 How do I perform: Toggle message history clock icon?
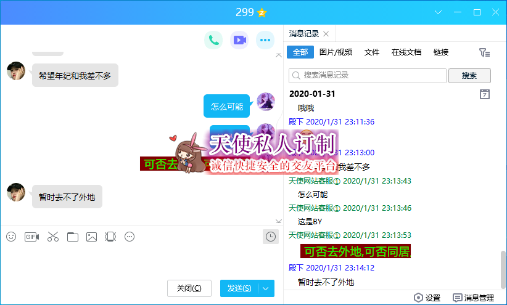(270, 237)
